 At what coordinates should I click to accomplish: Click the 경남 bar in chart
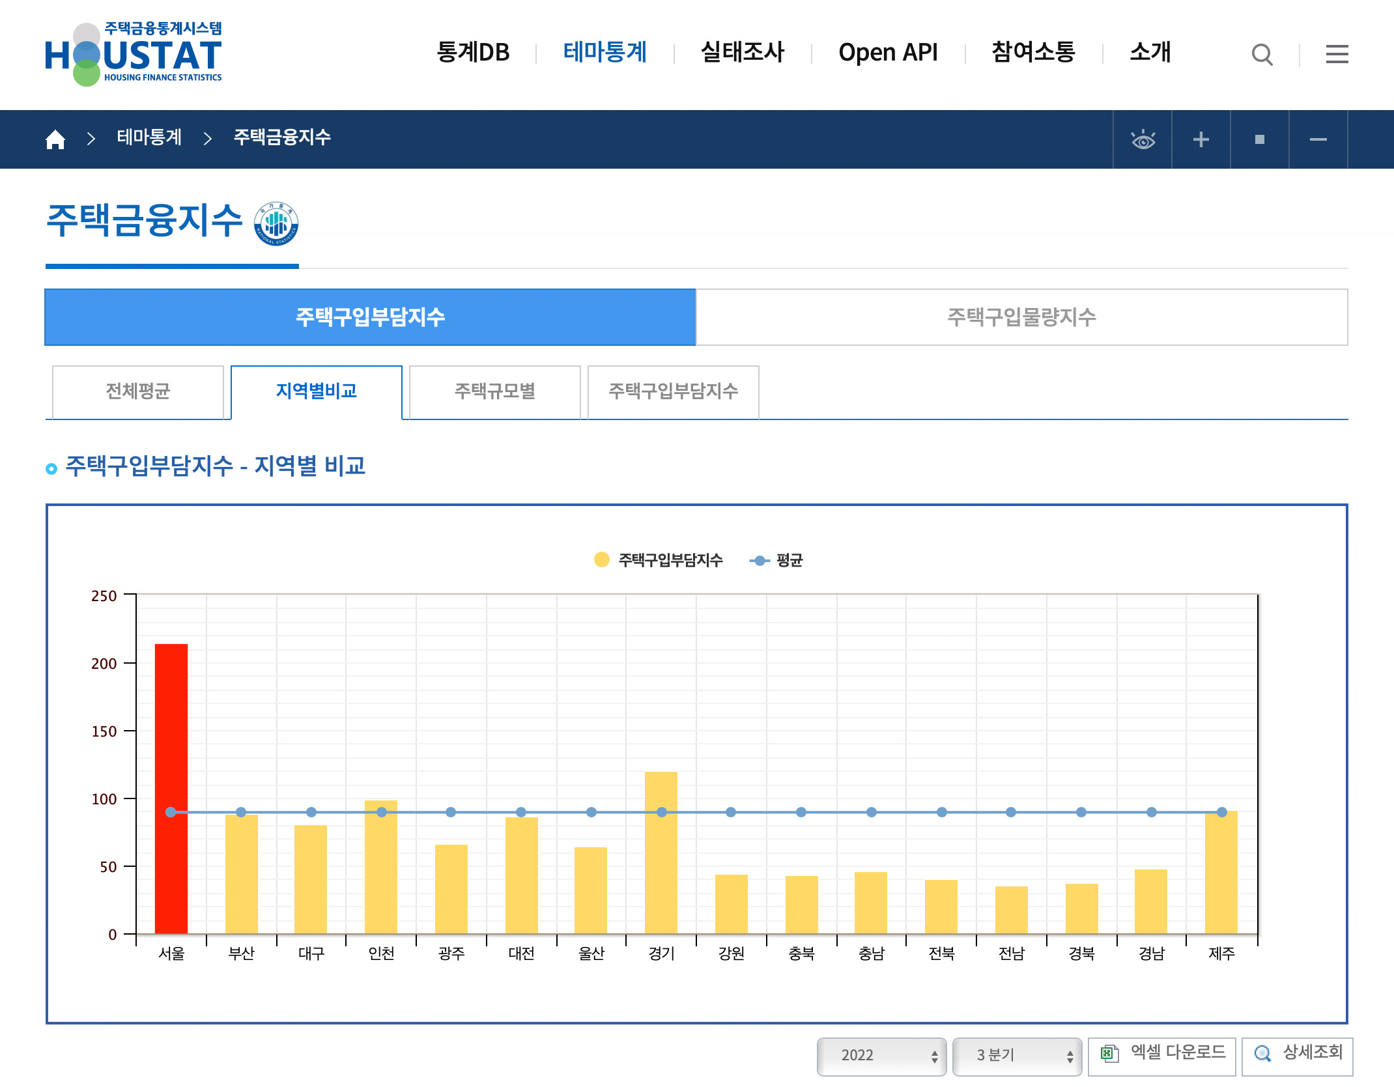tap(1151, 901)
